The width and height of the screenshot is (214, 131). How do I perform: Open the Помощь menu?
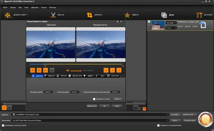(x=52, y=7)
